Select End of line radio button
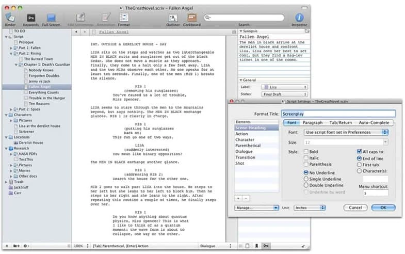Viewport: 405px width, 254px height. (359, 158)
